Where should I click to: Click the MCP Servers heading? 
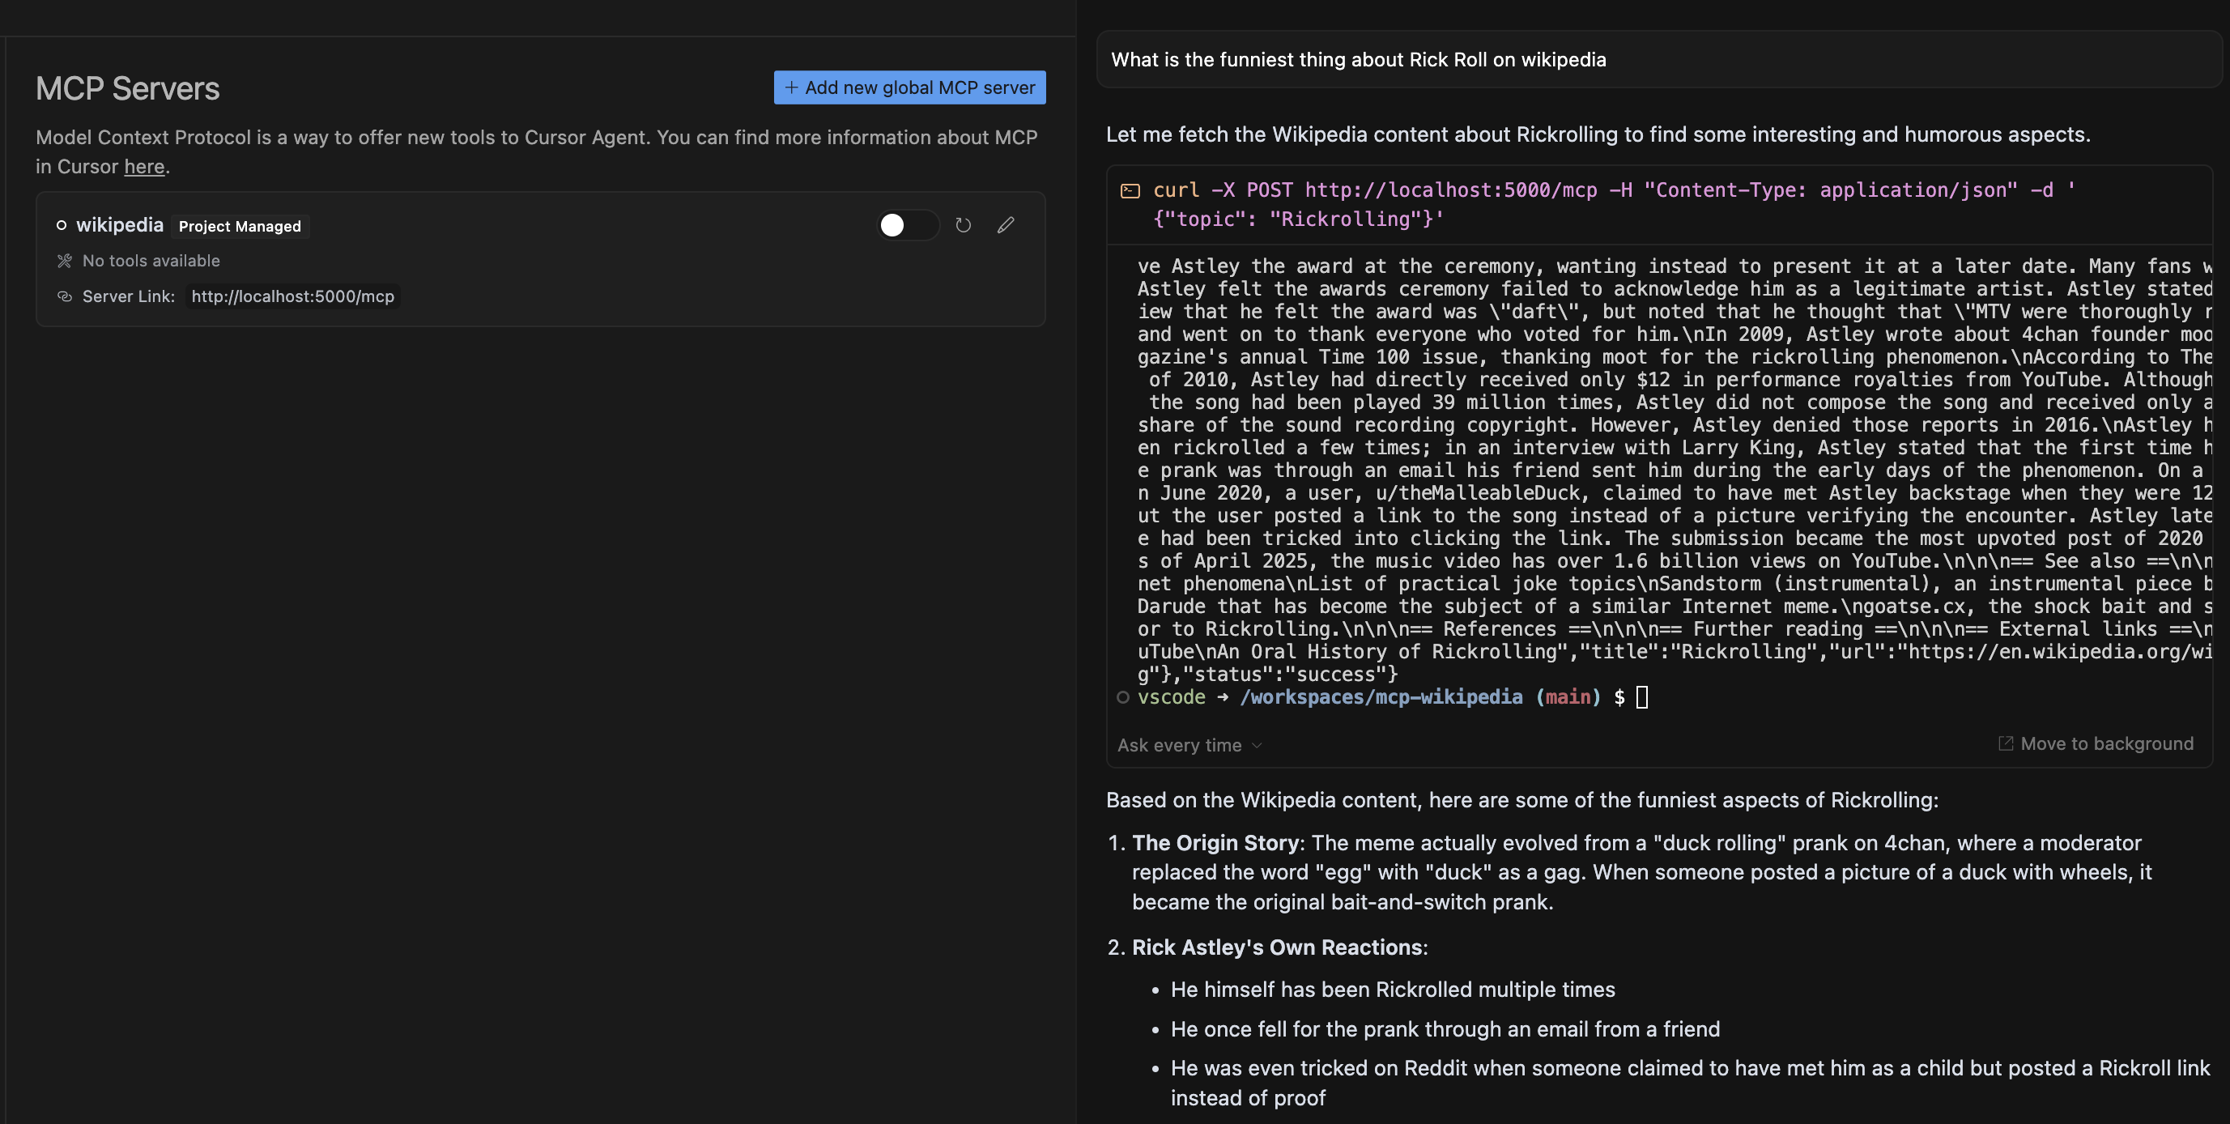(127, 88)
